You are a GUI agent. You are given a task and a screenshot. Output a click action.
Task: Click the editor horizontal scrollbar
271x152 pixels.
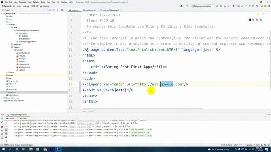(x=142, y=109)
